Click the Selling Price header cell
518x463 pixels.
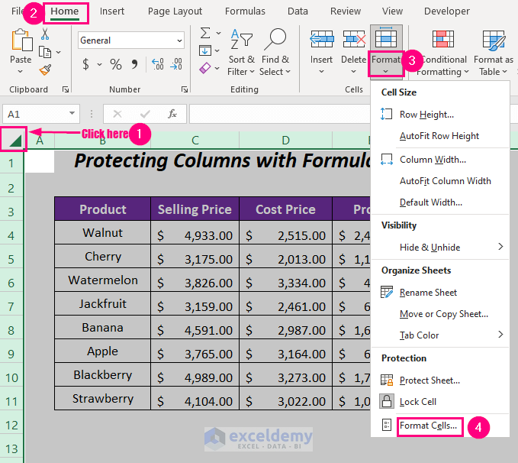coord(195,209)
